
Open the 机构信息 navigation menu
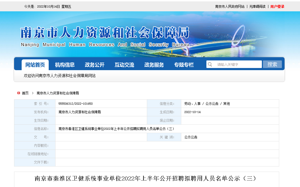pyautogui.click(x=65, y=65)
